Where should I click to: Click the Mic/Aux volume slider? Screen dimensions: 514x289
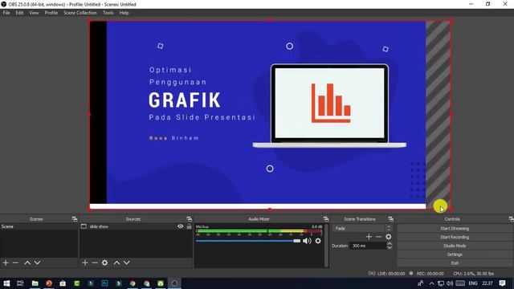[x=248, y=241]
